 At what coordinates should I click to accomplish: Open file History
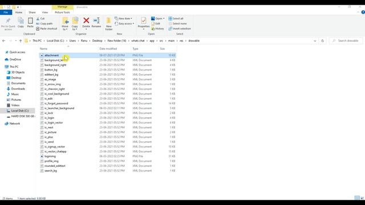tap(157, 28)
